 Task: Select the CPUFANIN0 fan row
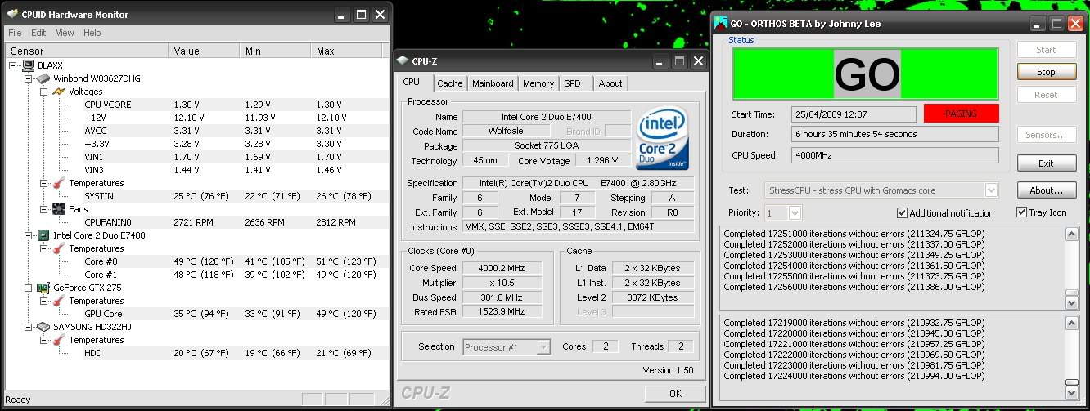click(x=195, y=222)
